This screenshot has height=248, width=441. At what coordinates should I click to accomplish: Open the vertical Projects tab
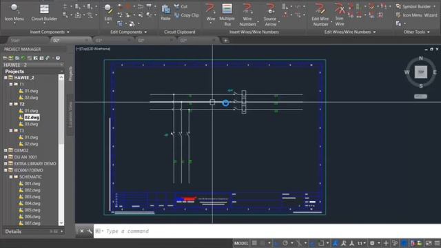coord(70,74)
